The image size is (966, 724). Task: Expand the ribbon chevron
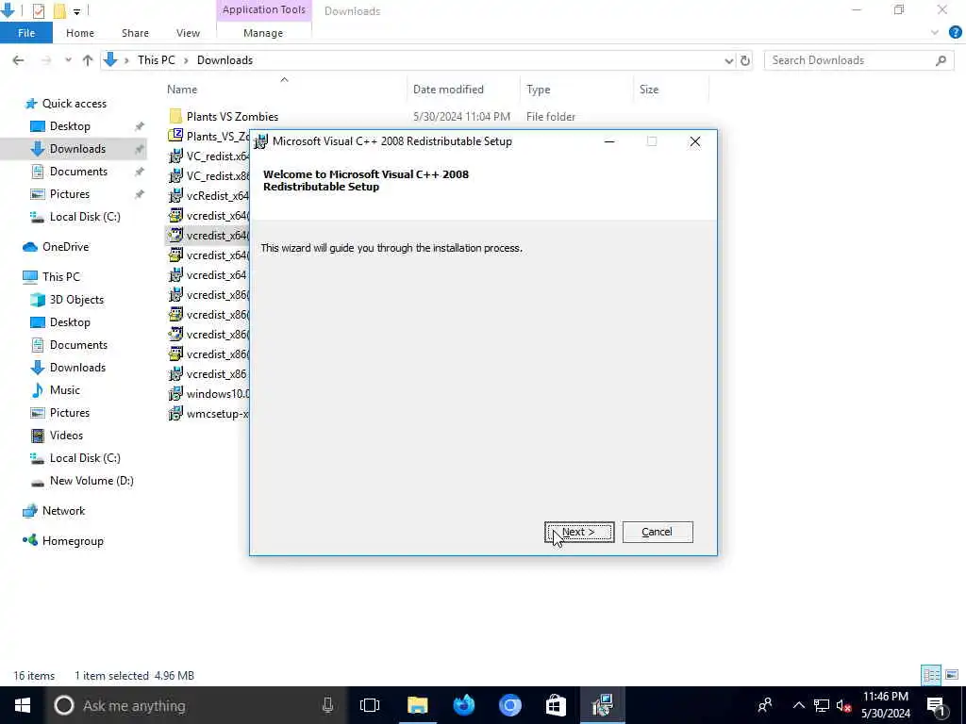click(x=935, y=33)
